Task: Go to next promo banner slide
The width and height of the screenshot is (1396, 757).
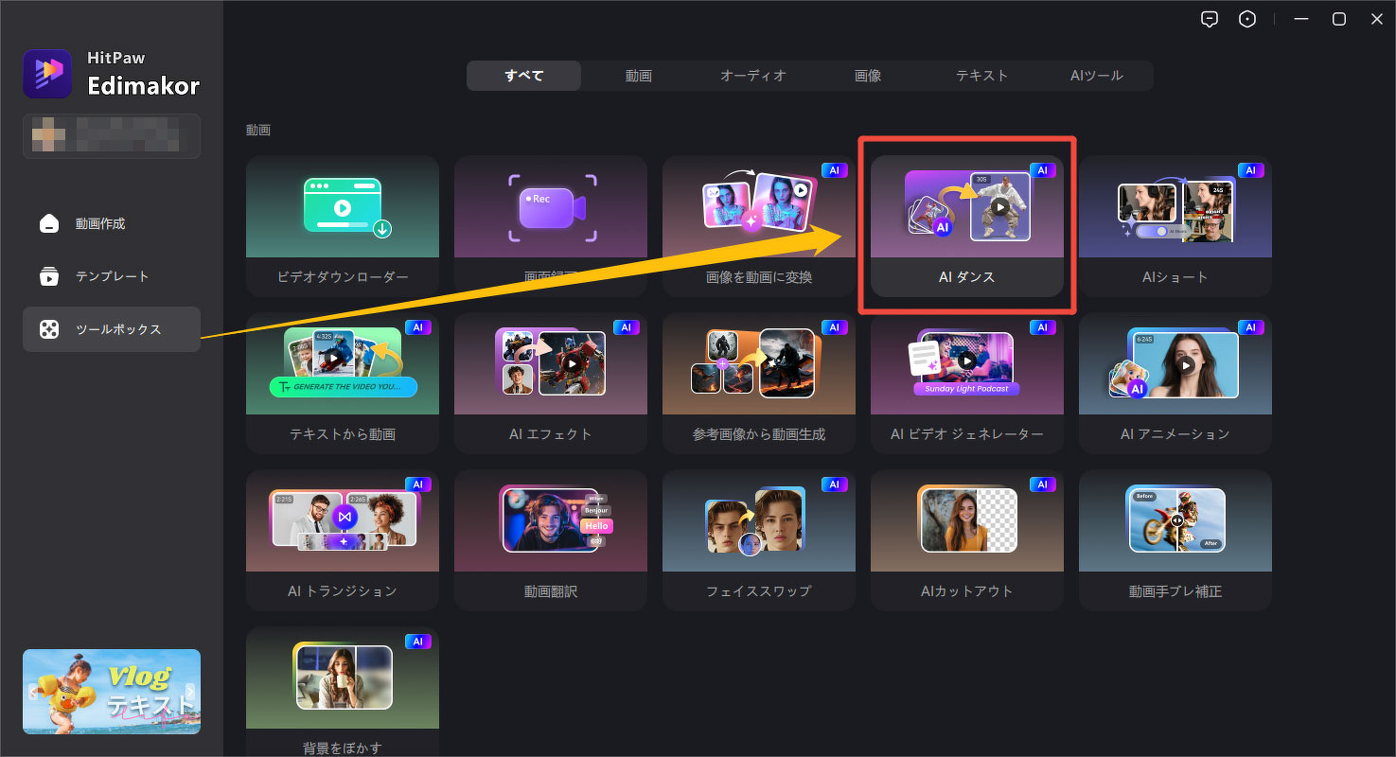Action: click(190, 692)
